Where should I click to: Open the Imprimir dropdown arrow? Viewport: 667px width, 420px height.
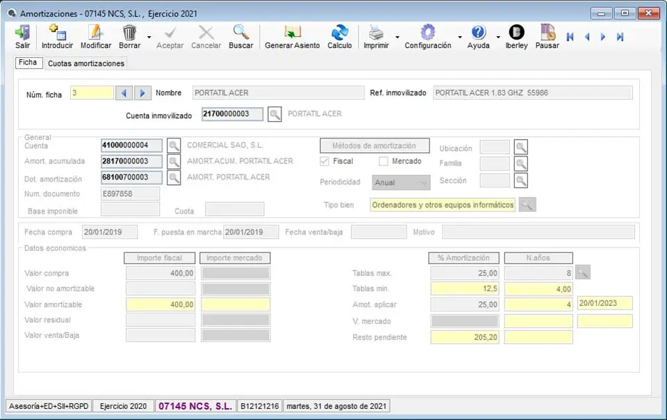point(397,38)
